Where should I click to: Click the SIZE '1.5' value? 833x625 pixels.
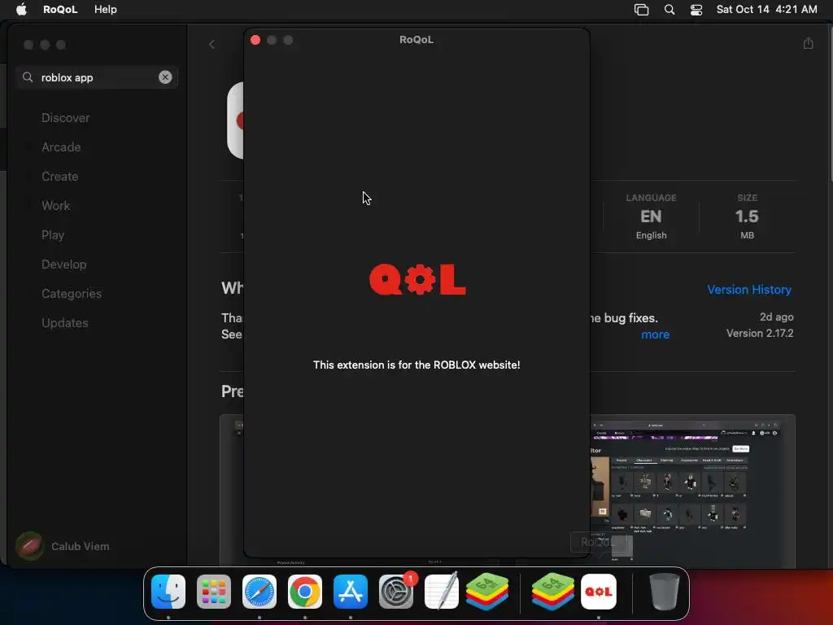[x=747, y=216]
